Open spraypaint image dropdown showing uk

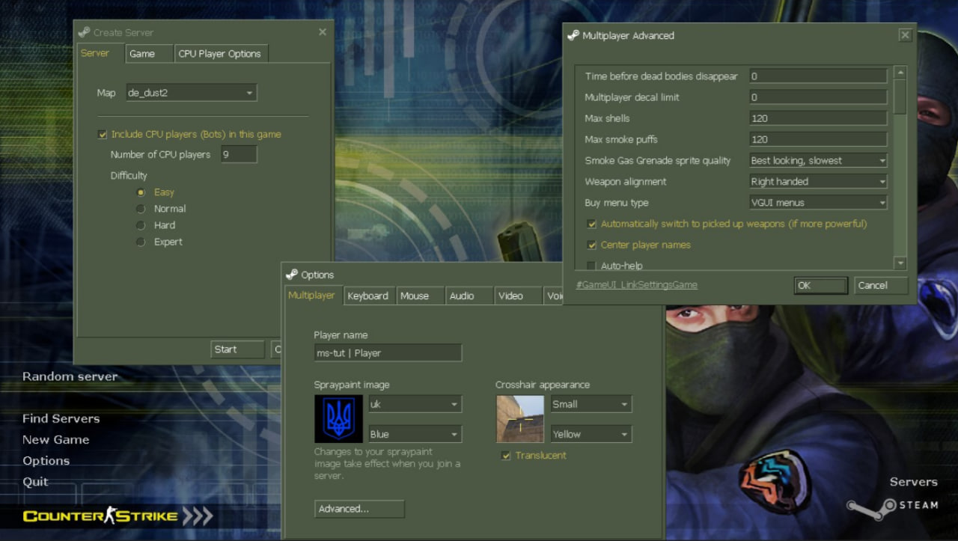(414, 404)
